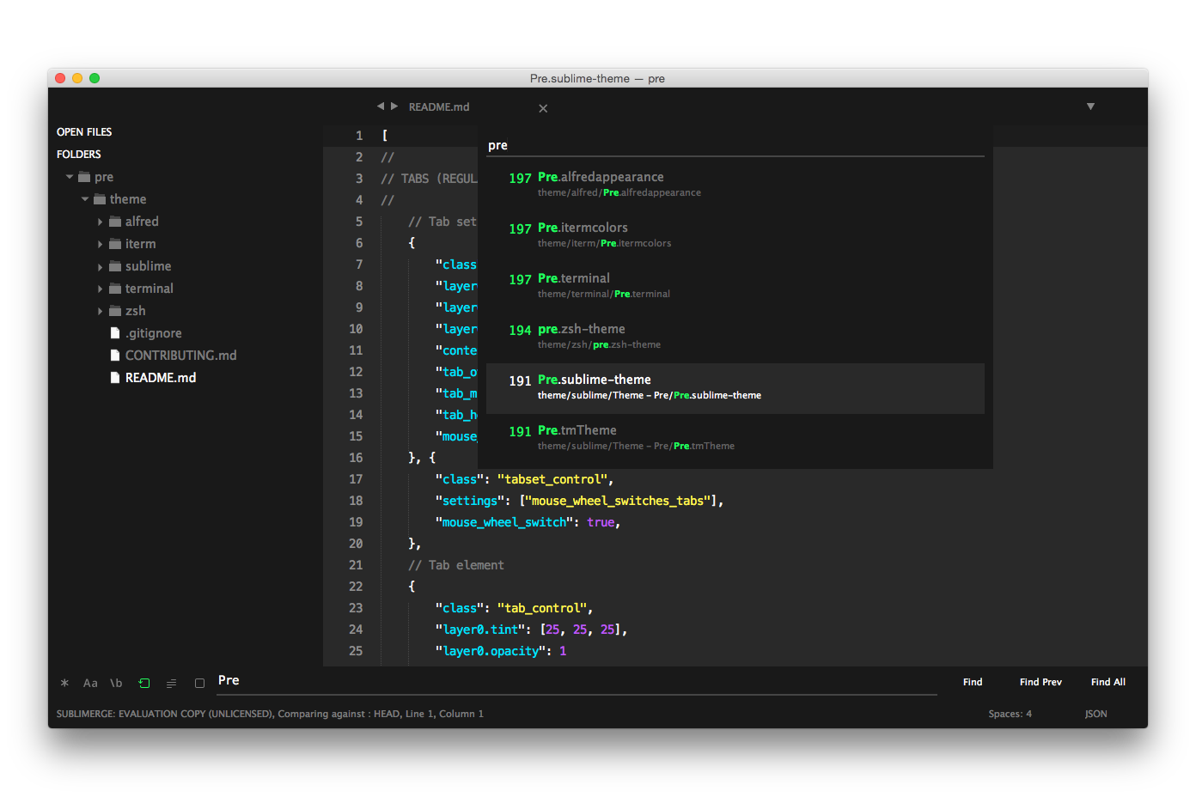Click the zsh folder icon
1196x797 pixels.
115,311
